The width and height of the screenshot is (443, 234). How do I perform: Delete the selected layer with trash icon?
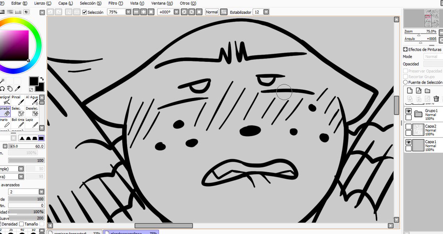436,99
